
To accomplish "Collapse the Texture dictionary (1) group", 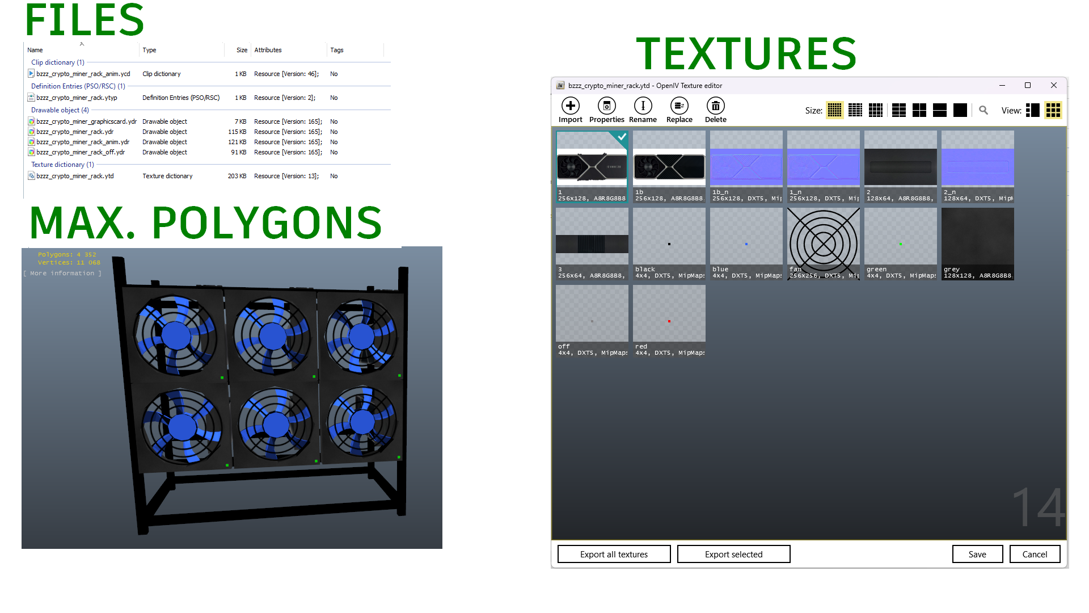I will tap(62, 165).
